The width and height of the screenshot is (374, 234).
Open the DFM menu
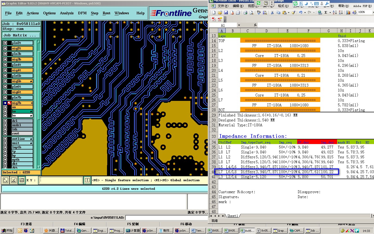click(x=82, y=13)
